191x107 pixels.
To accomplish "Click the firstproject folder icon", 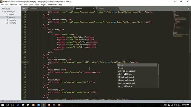I will click(5, 12).
